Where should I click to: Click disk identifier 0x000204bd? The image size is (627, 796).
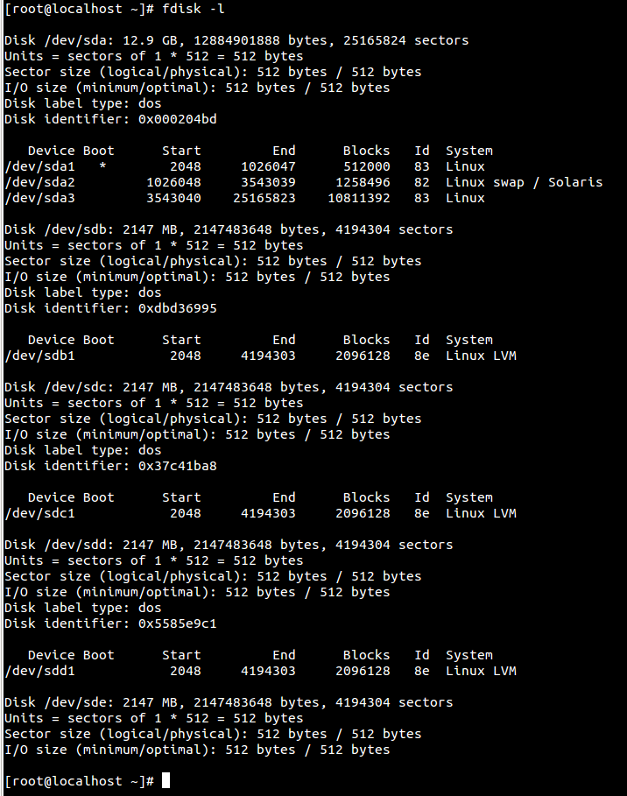pyautogui.click(x=177, y=119)
